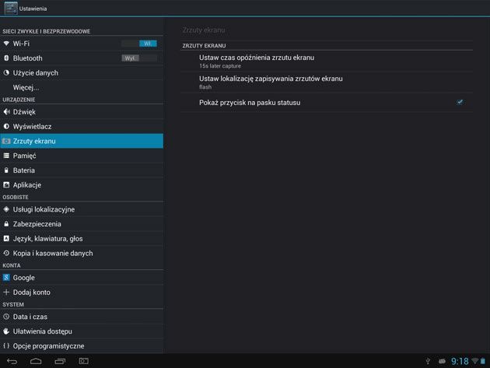
Task: Open Ustaw czas opóźnienia zrzutu ekranu
Action: coord(327,61)
